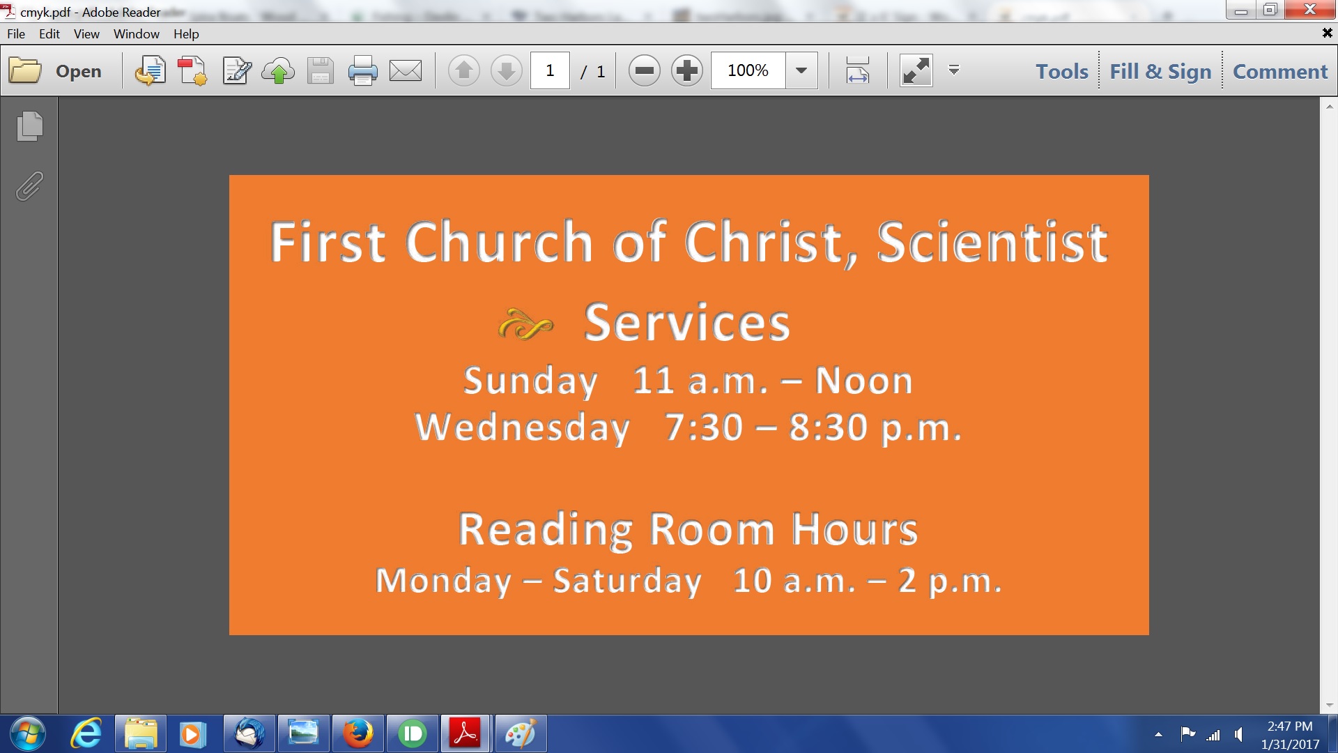The height and width of the screenshot is (753, 1338).
Task: Show page thumbnails panel icon
Action: 29,125
